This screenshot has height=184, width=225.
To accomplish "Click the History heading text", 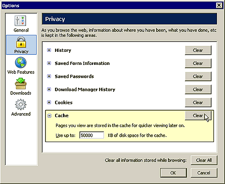I will [63, 50].
